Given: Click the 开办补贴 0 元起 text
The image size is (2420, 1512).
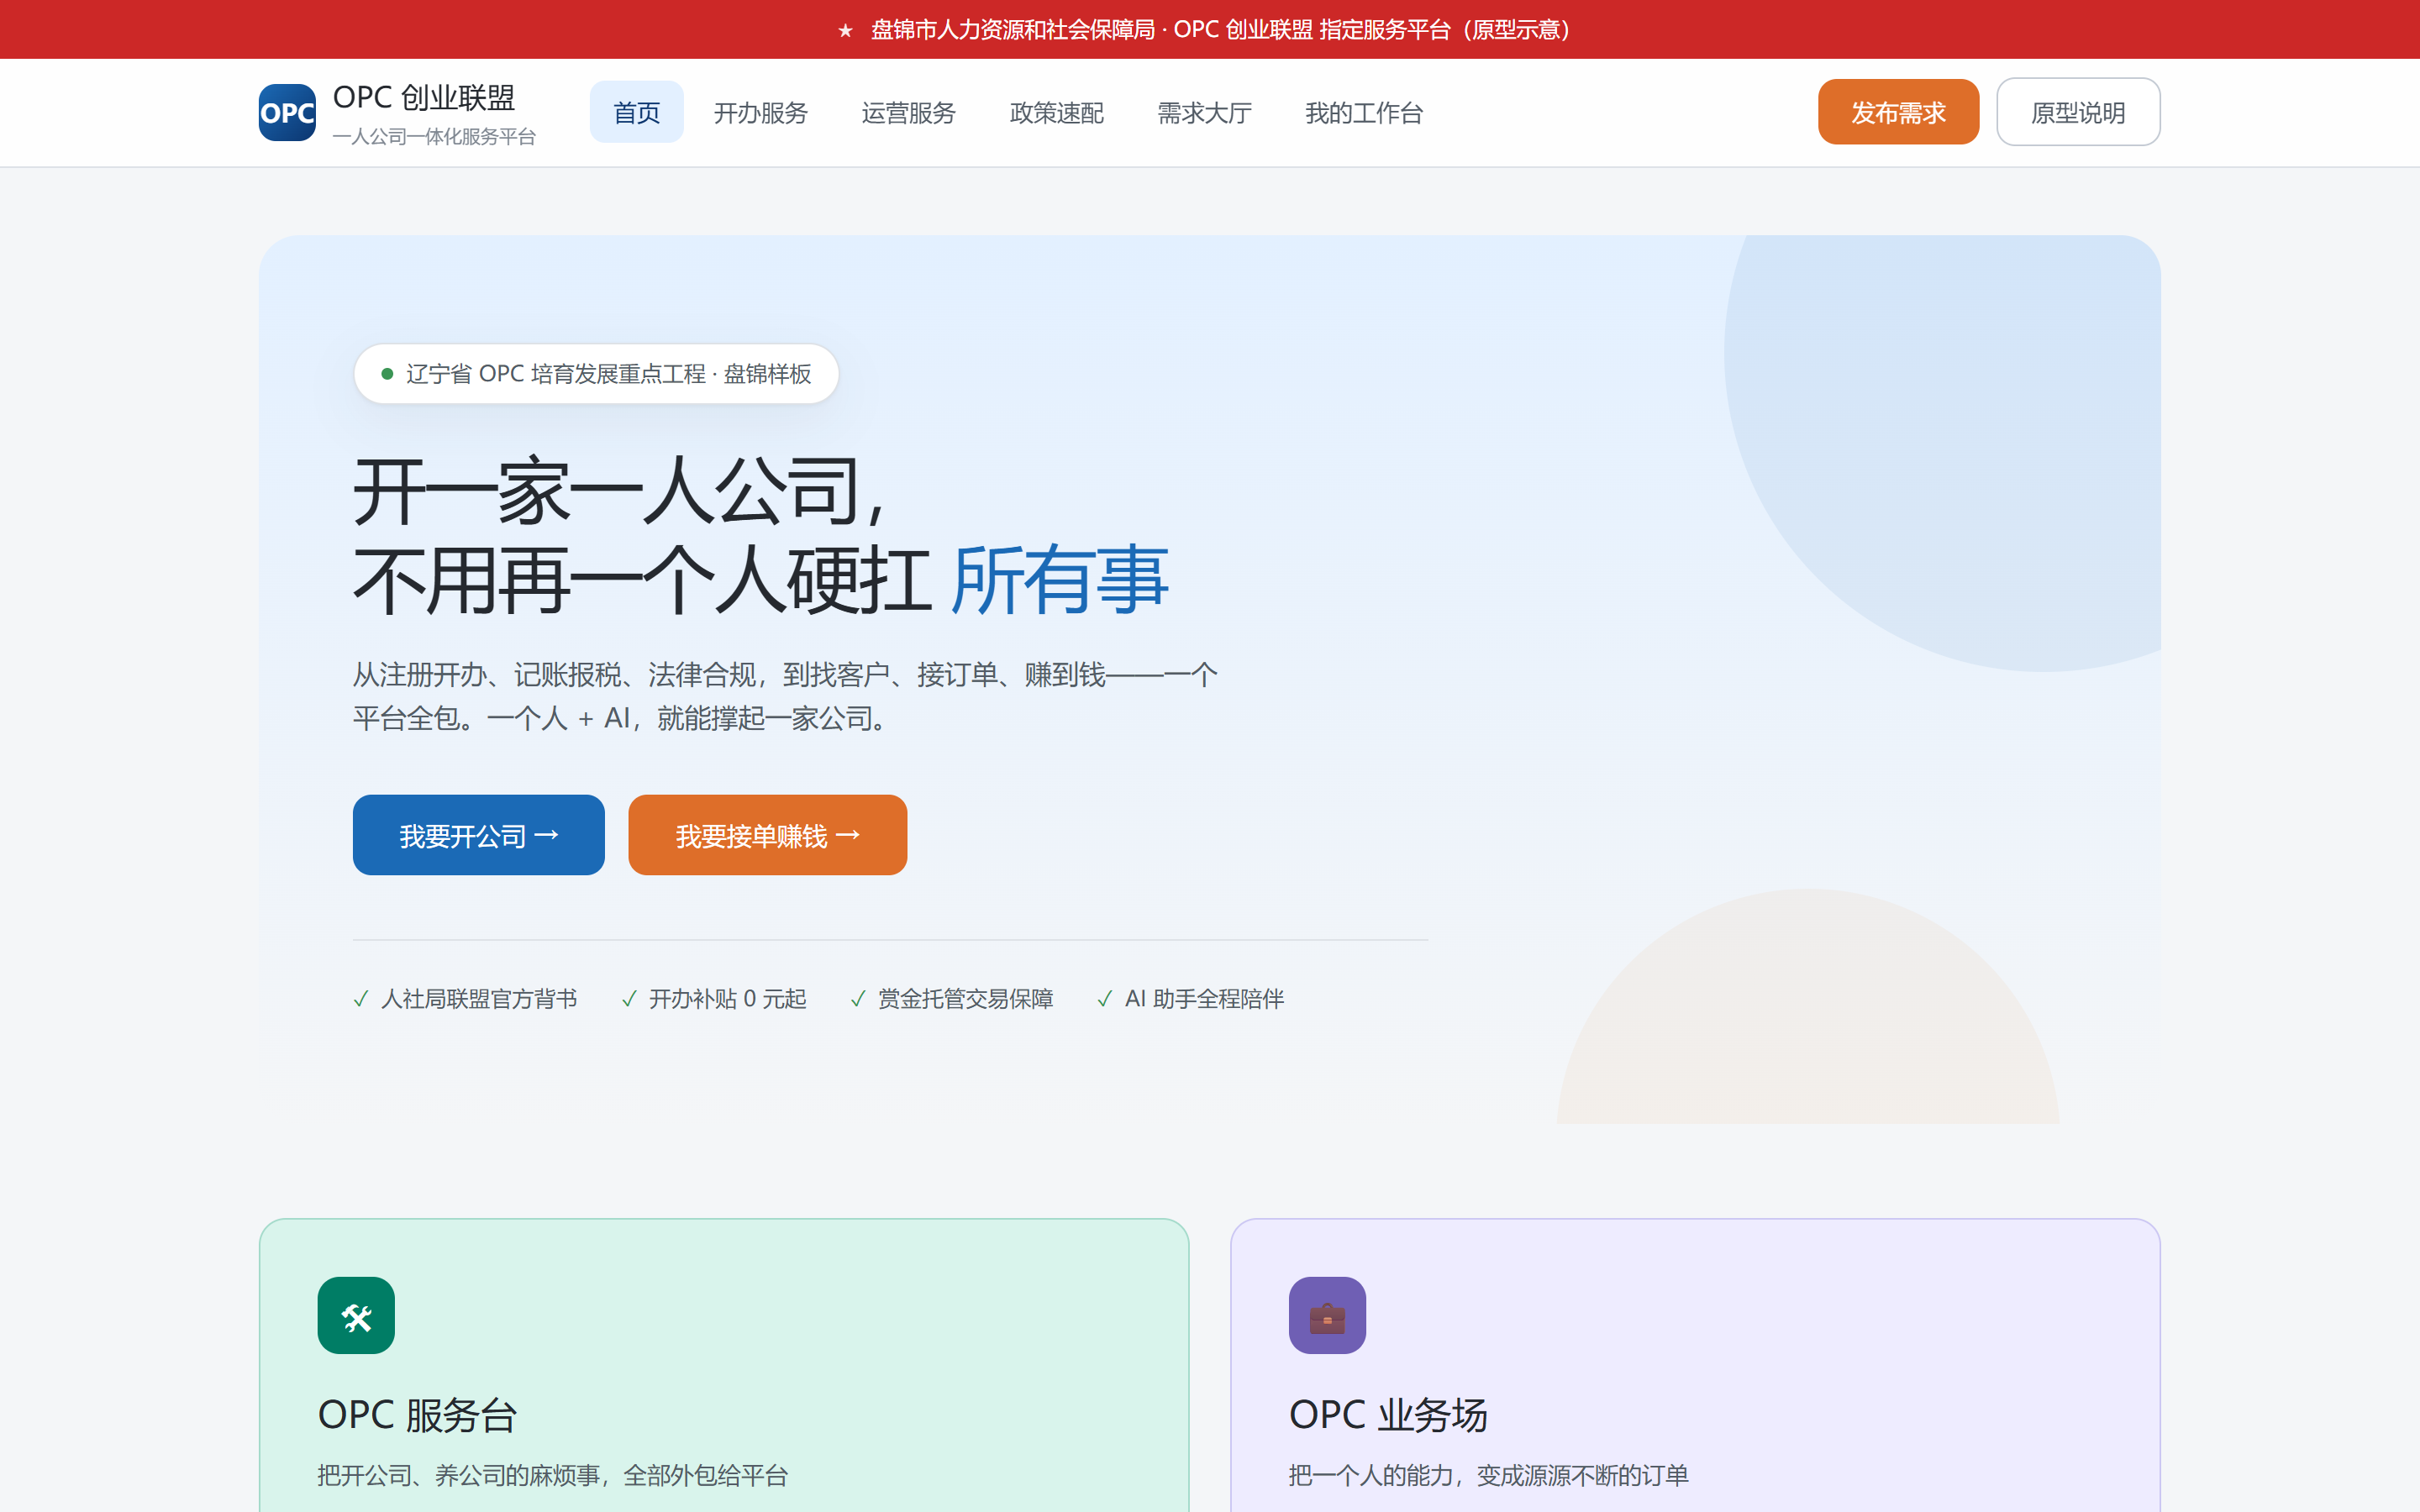Looking at the screenshot, I should click(x=727, y=999).
